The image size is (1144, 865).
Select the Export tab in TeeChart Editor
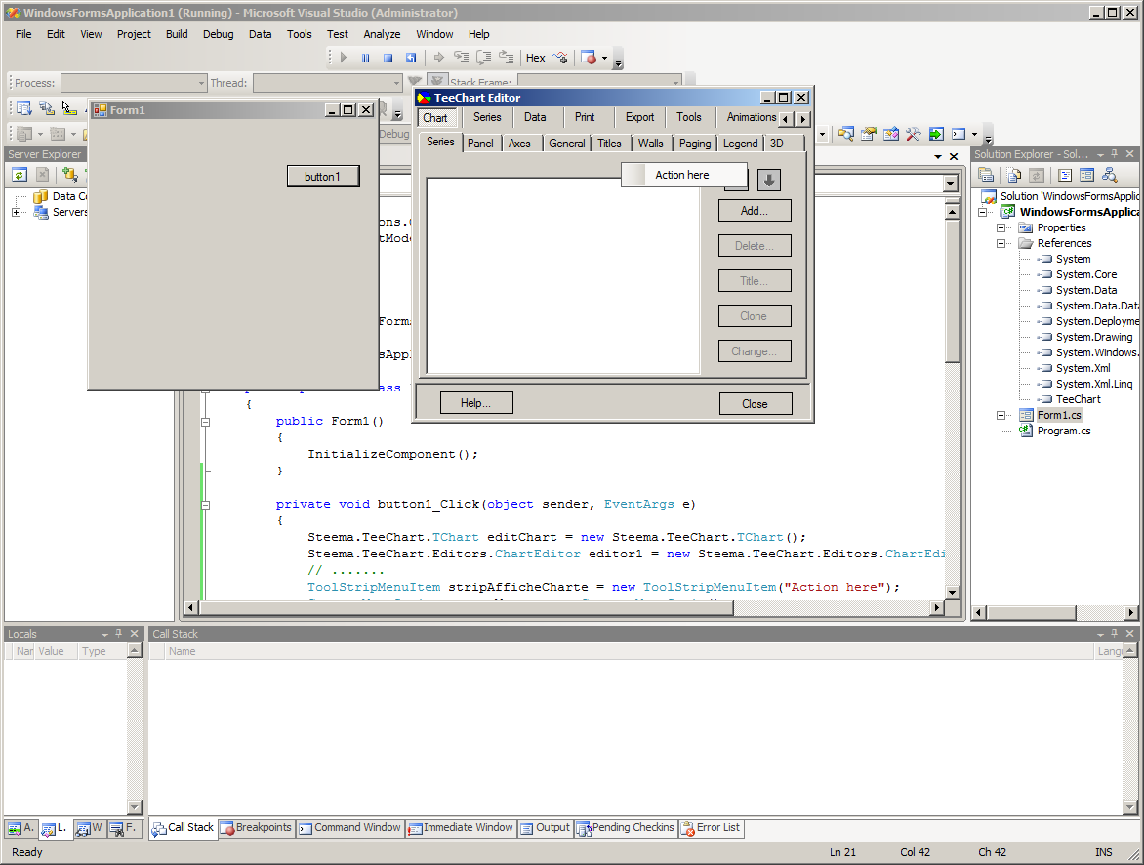coord(639,117)
